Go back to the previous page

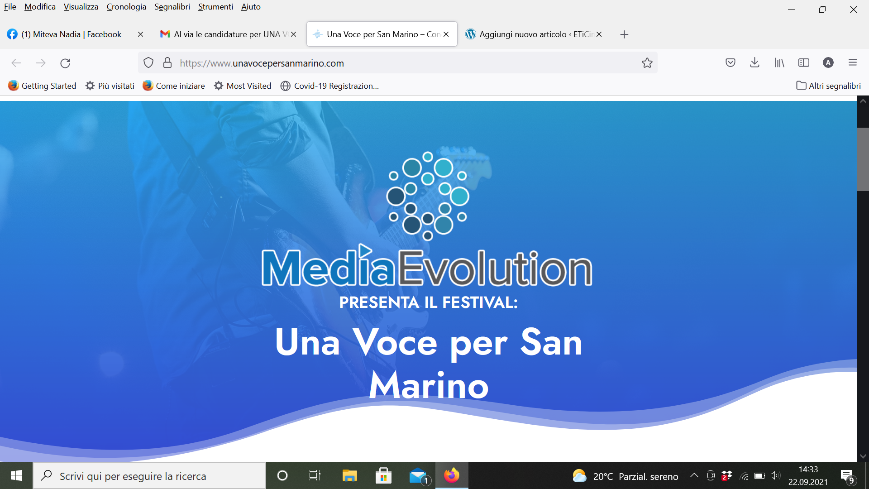point(16,63)
